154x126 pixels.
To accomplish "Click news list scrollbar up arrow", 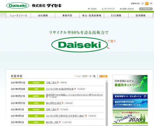I will [107, 81].
